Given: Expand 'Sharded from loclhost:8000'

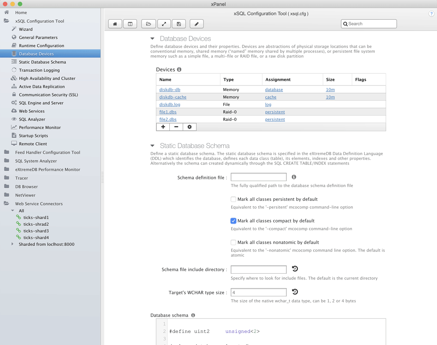Looking at the screenshot, I should [x=13, y=244].
